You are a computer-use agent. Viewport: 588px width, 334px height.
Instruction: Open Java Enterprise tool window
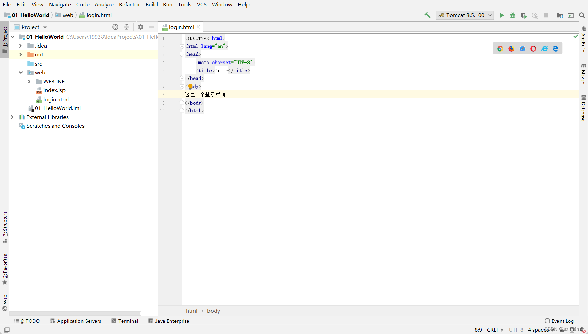click(169, 321)
